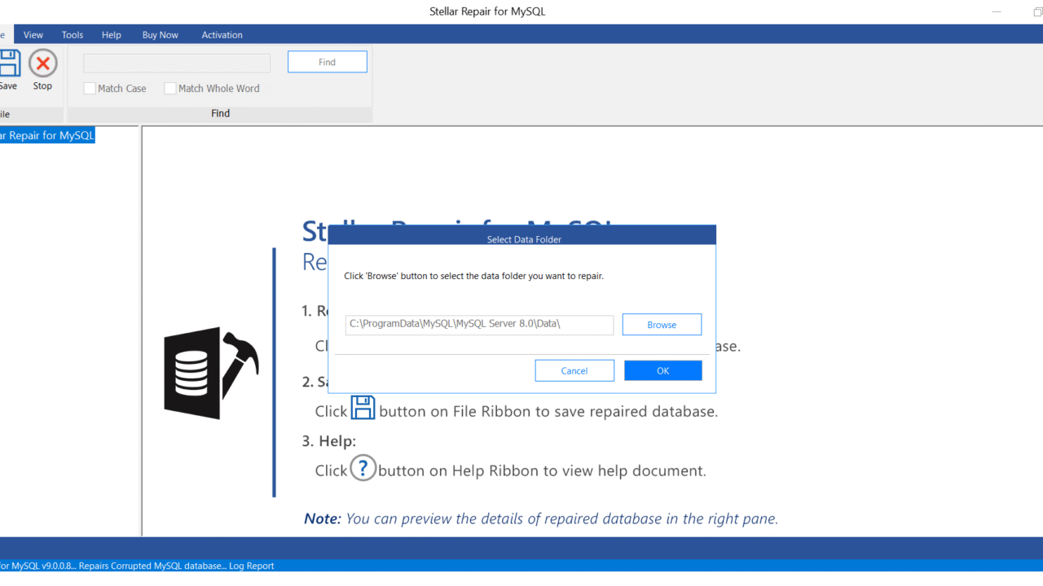Open the View ribbon tab

pos(33,35)
